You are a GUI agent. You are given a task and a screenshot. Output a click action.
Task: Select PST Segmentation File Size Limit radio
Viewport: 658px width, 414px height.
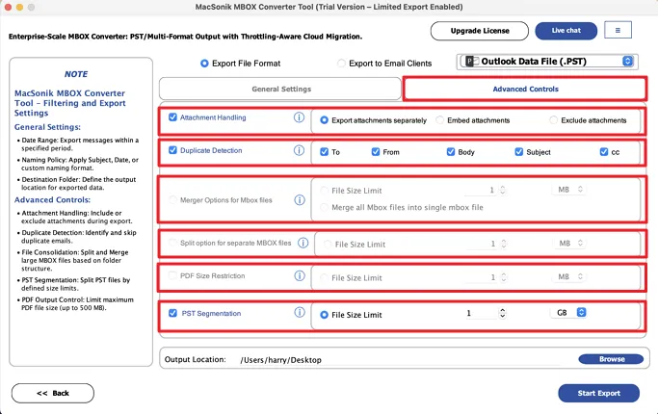click(324, 315)
